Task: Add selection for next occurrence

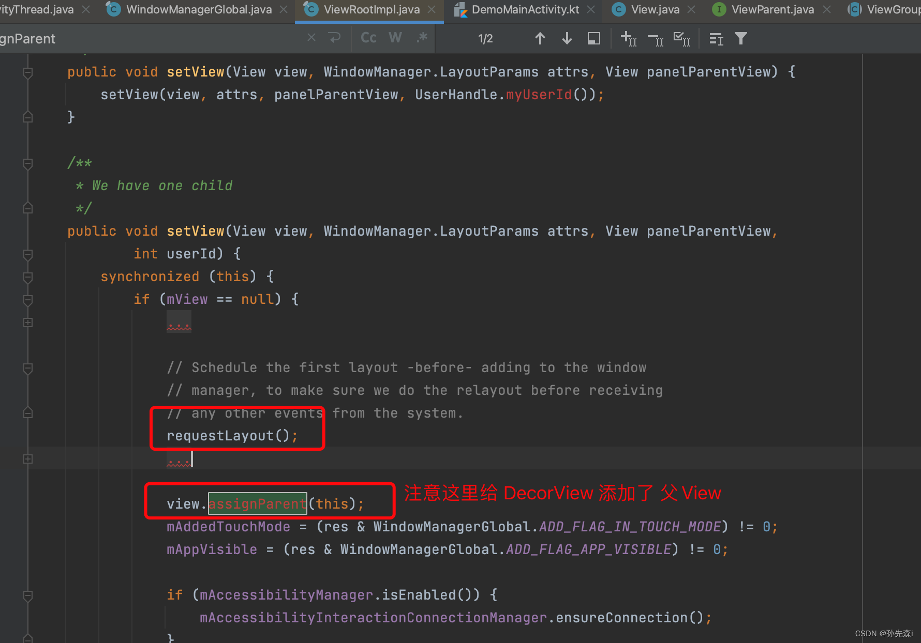Action: pyautogui.click(x=629, y=39)
